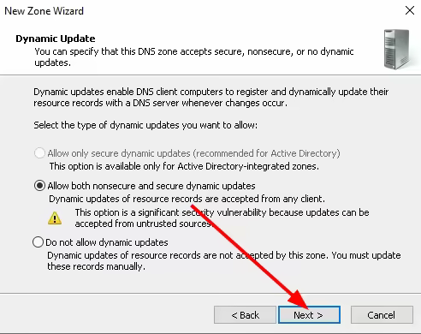
Task: Click the 'recommended for Active Directory' greyed label
Action: click(266, 153)
